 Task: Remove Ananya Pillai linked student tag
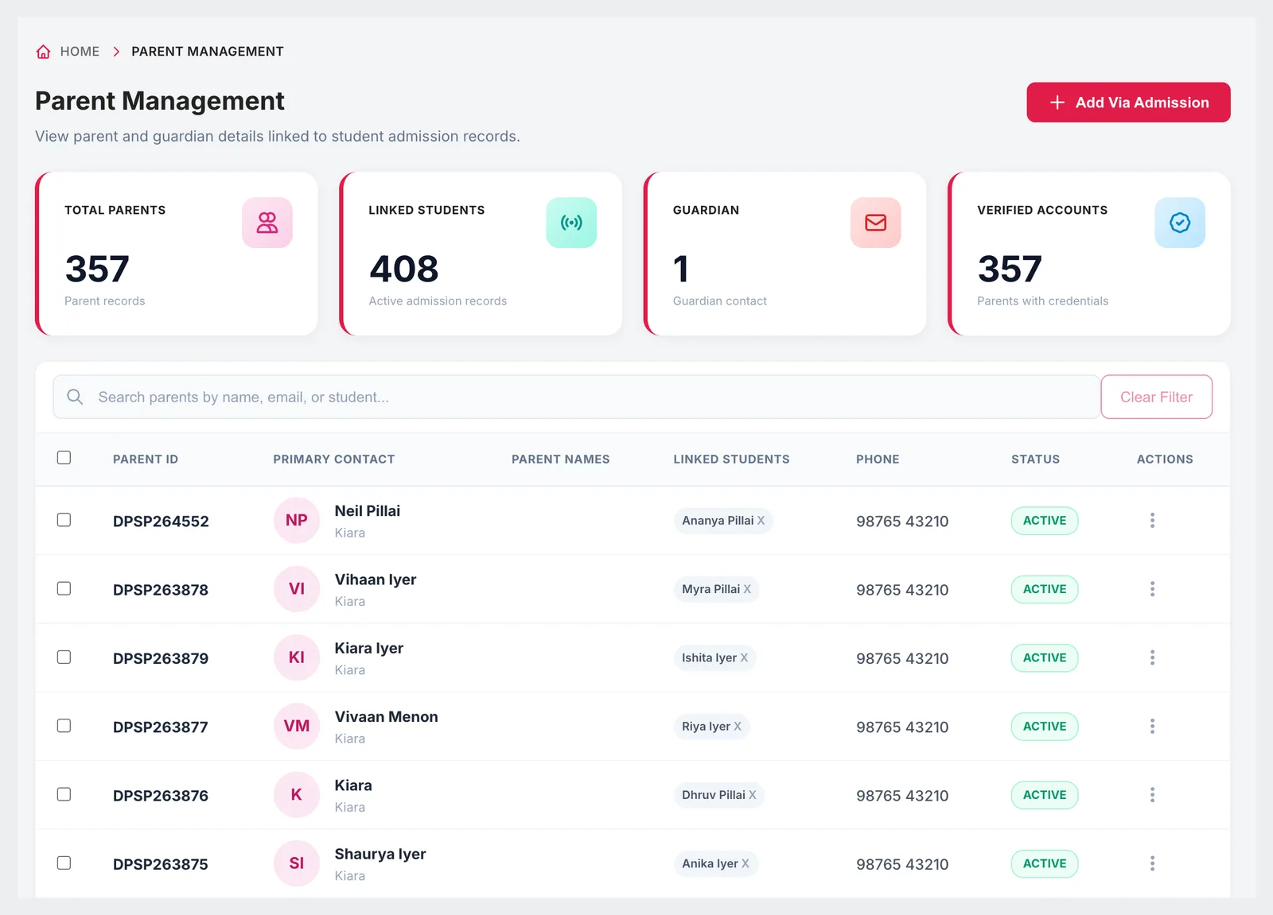(x=761, y=521)
